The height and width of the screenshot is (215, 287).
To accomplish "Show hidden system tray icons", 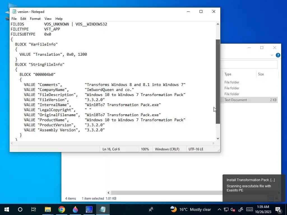I will coord(219,209).
